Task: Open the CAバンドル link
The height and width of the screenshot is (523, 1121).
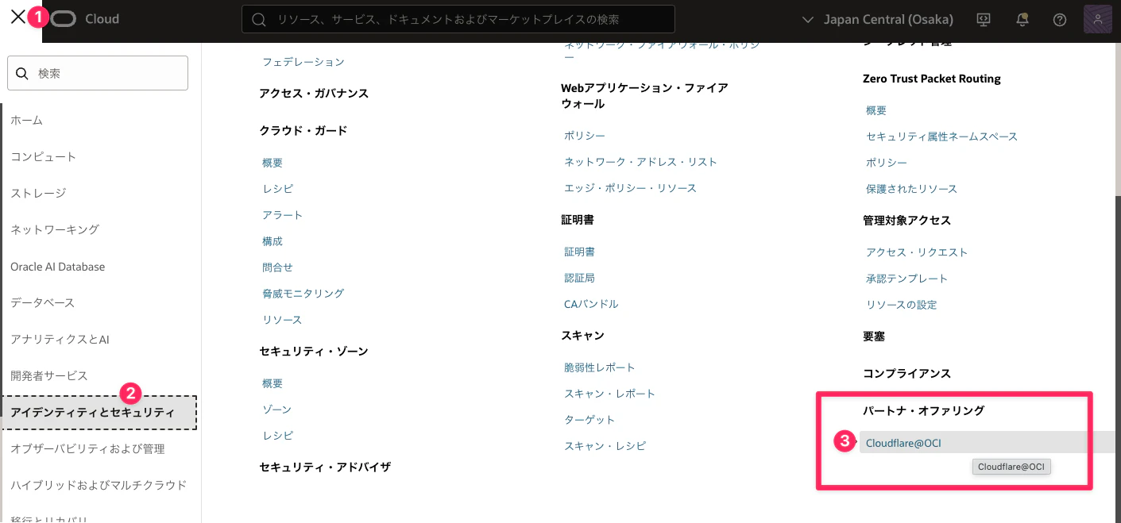Action: [591, 304]
